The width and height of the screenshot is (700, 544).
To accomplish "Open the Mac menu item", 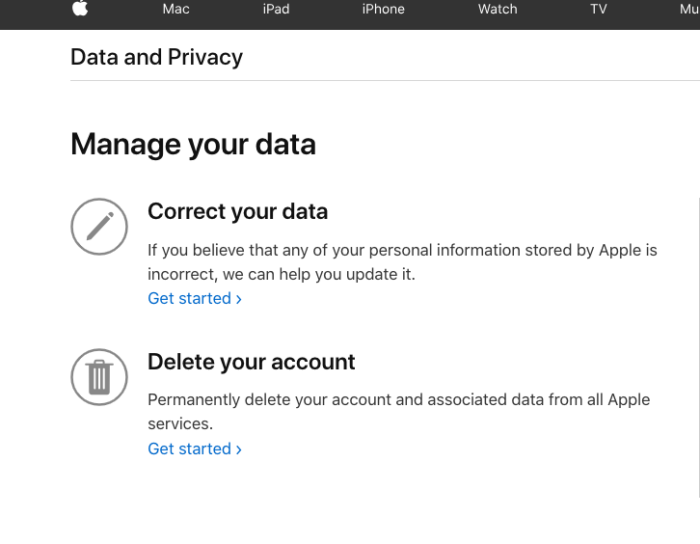I will 176,9.
